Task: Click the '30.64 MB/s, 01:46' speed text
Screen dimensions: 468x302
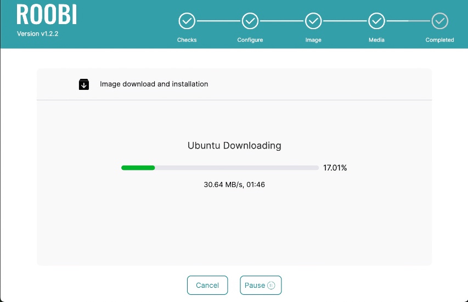Action: 234,185
